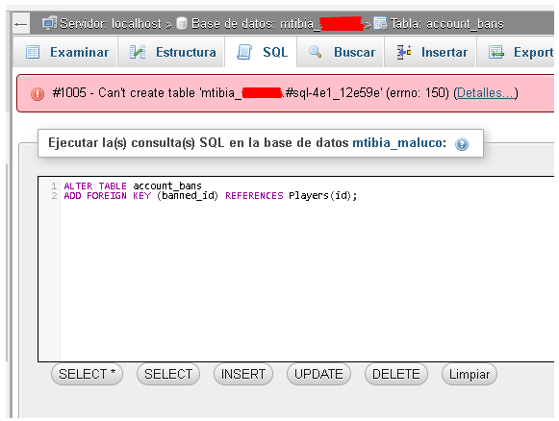This screenshot has height=421, width=559.
Task: Click the Insertar tab's icon
Action: click(x=404, y=52)
